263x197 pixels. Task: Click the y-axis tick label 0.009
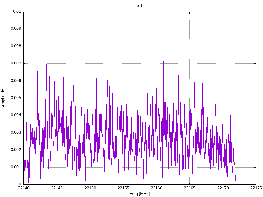tap(16, 29)
